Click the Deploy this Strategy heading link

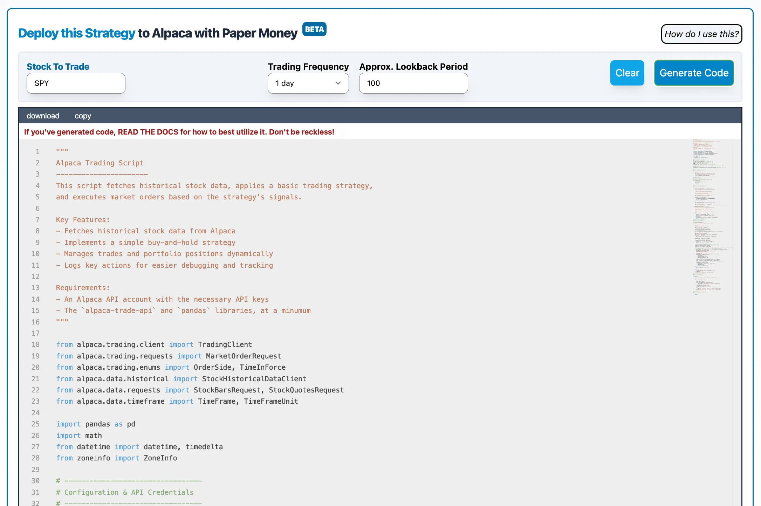tap(76, 33)
